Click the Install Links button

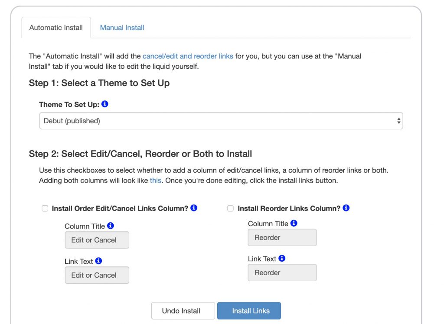click(249, 311)
